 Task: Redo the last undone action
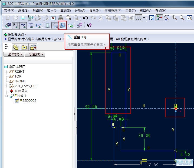(93, 18)
